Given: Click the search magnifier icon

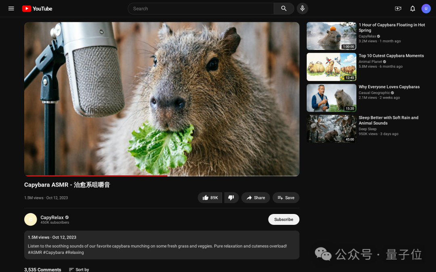Looking at the screenshot, I should (x=283, y=8).
